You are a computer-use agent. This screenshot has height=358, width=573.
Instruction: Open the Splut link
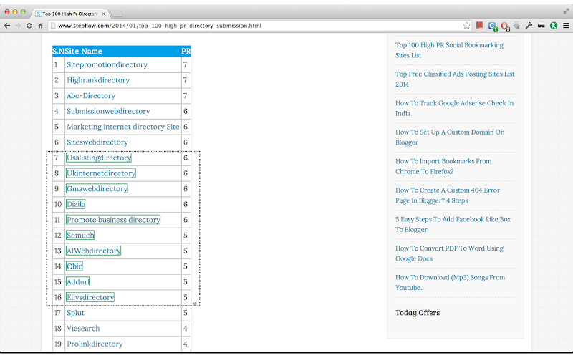click(x=75, y=313)
